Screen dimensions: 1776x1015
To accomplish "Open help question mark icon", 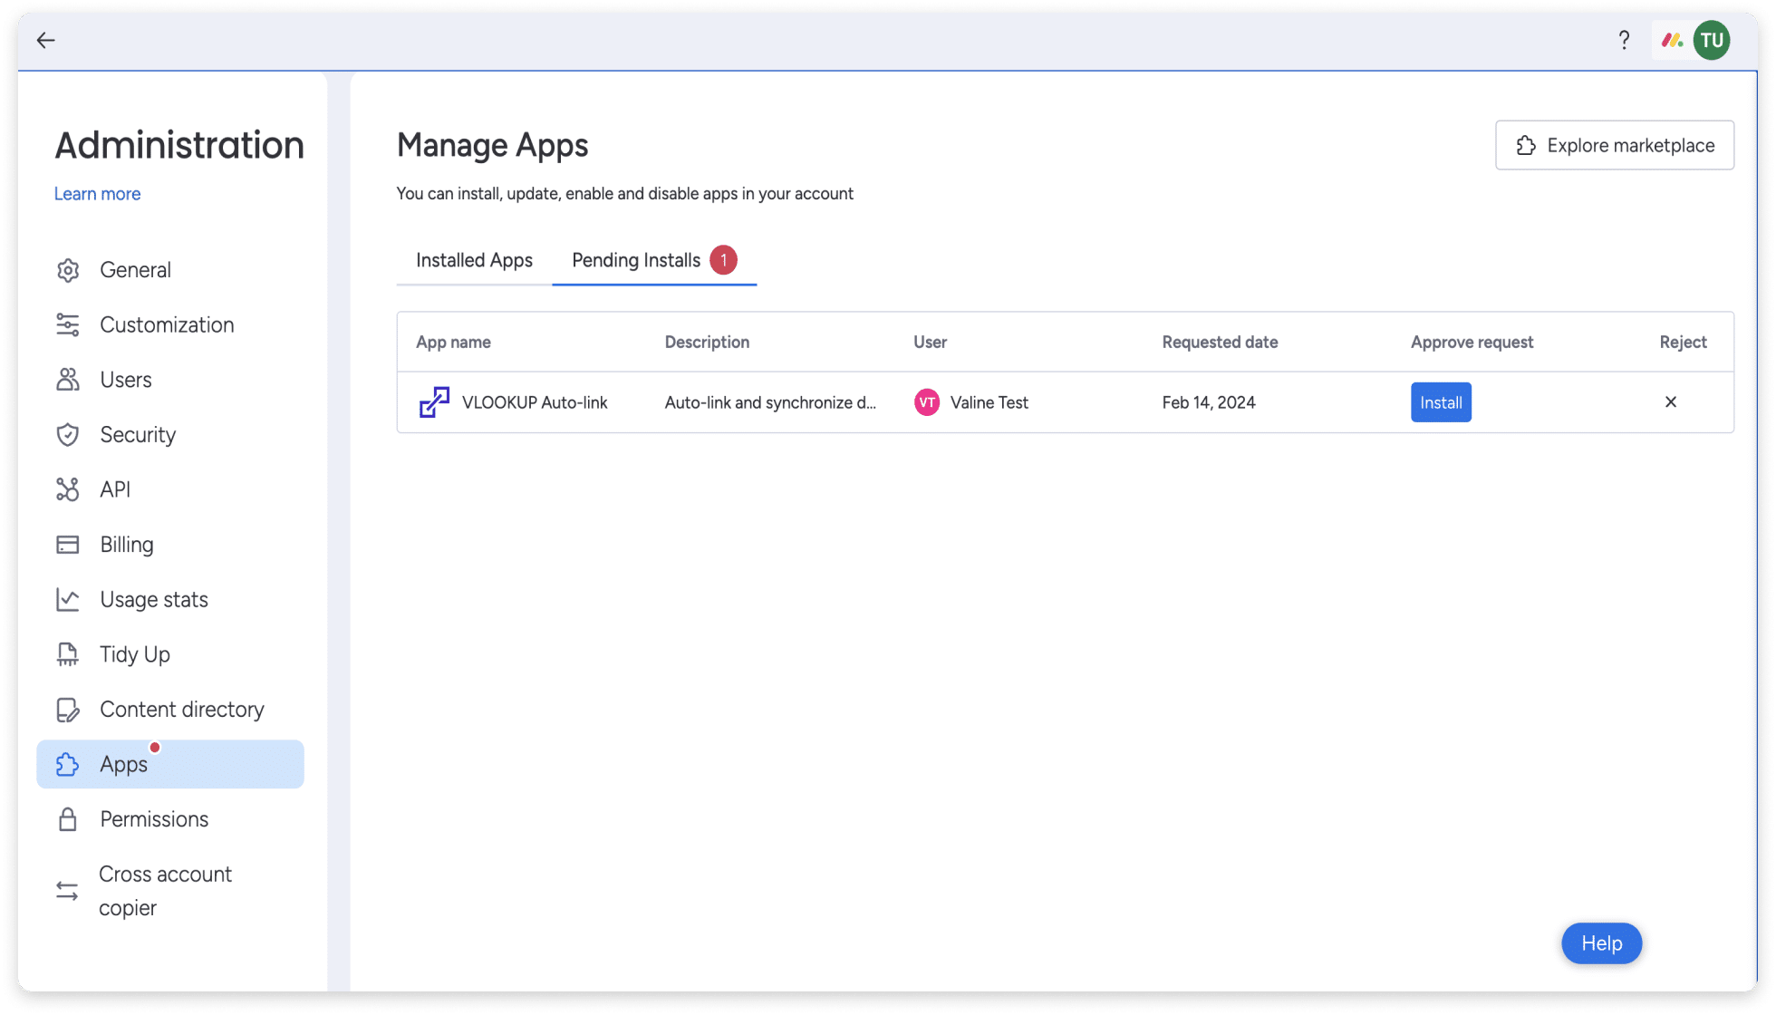I will coord(1624,40).
